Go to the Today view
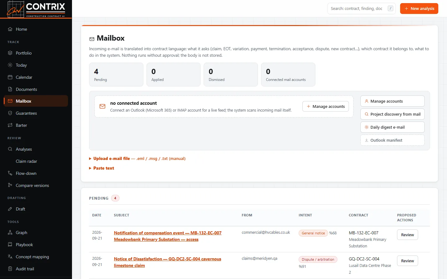Viewport: 447px width, 279px height. [36, 65]
